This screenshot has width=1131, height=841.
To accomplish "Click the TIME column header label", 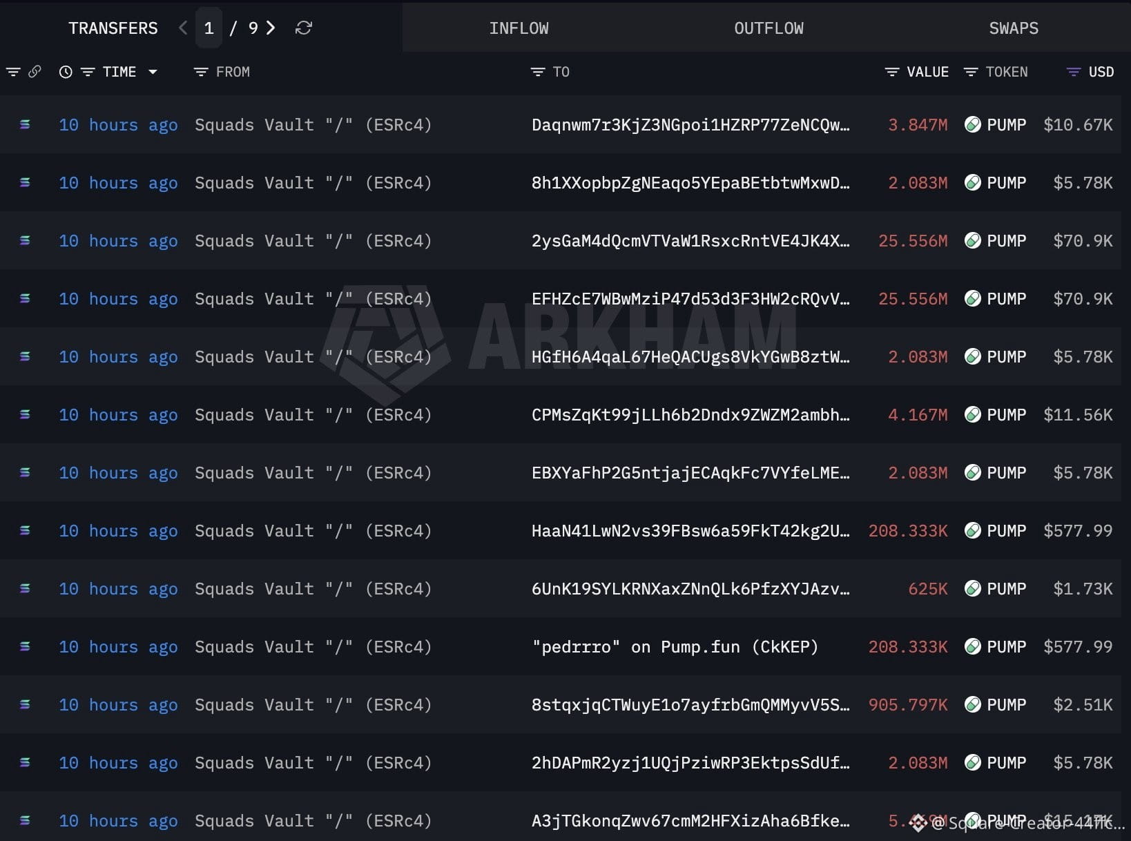I will [x=119, y=72].
